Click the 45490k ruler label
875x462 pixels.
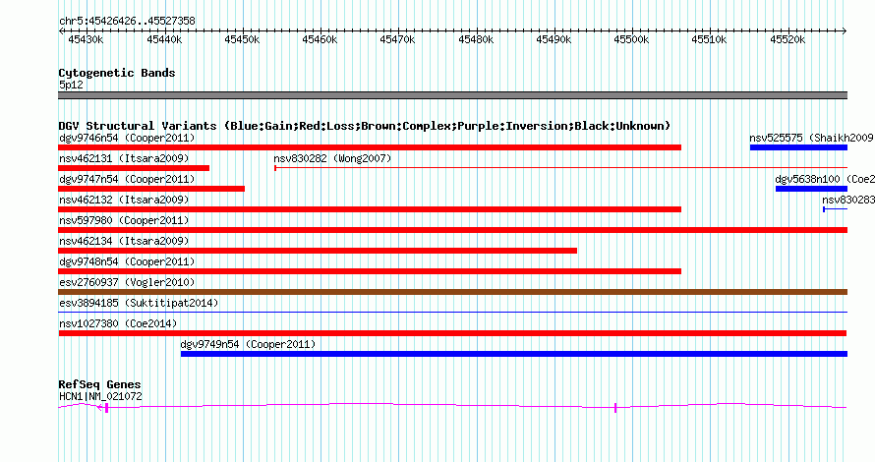point(553,39)
